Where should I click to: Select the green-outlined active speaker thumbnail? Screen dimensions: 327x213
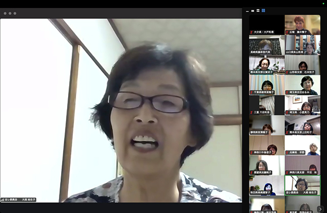(302, 186)
